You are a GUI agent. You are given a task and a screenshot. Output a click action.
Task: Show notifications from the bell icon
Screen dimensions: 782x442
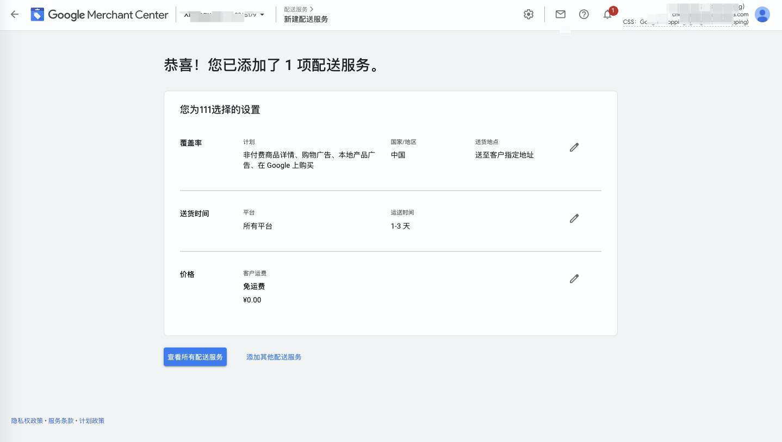(607, 15)
